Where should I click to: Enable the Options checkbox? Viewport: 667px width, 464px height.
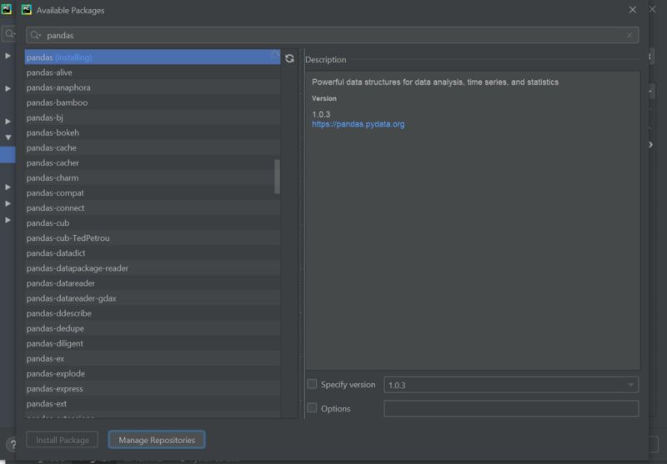pos(312,408)
